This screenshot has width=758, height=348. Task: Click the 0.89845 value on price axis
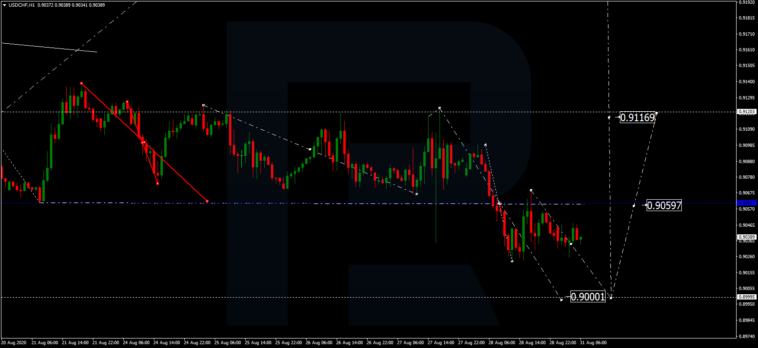pos(747,320)
